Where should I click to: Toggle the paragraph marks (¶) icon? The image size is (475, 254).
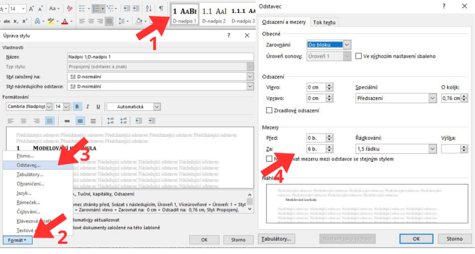[161, 9]
